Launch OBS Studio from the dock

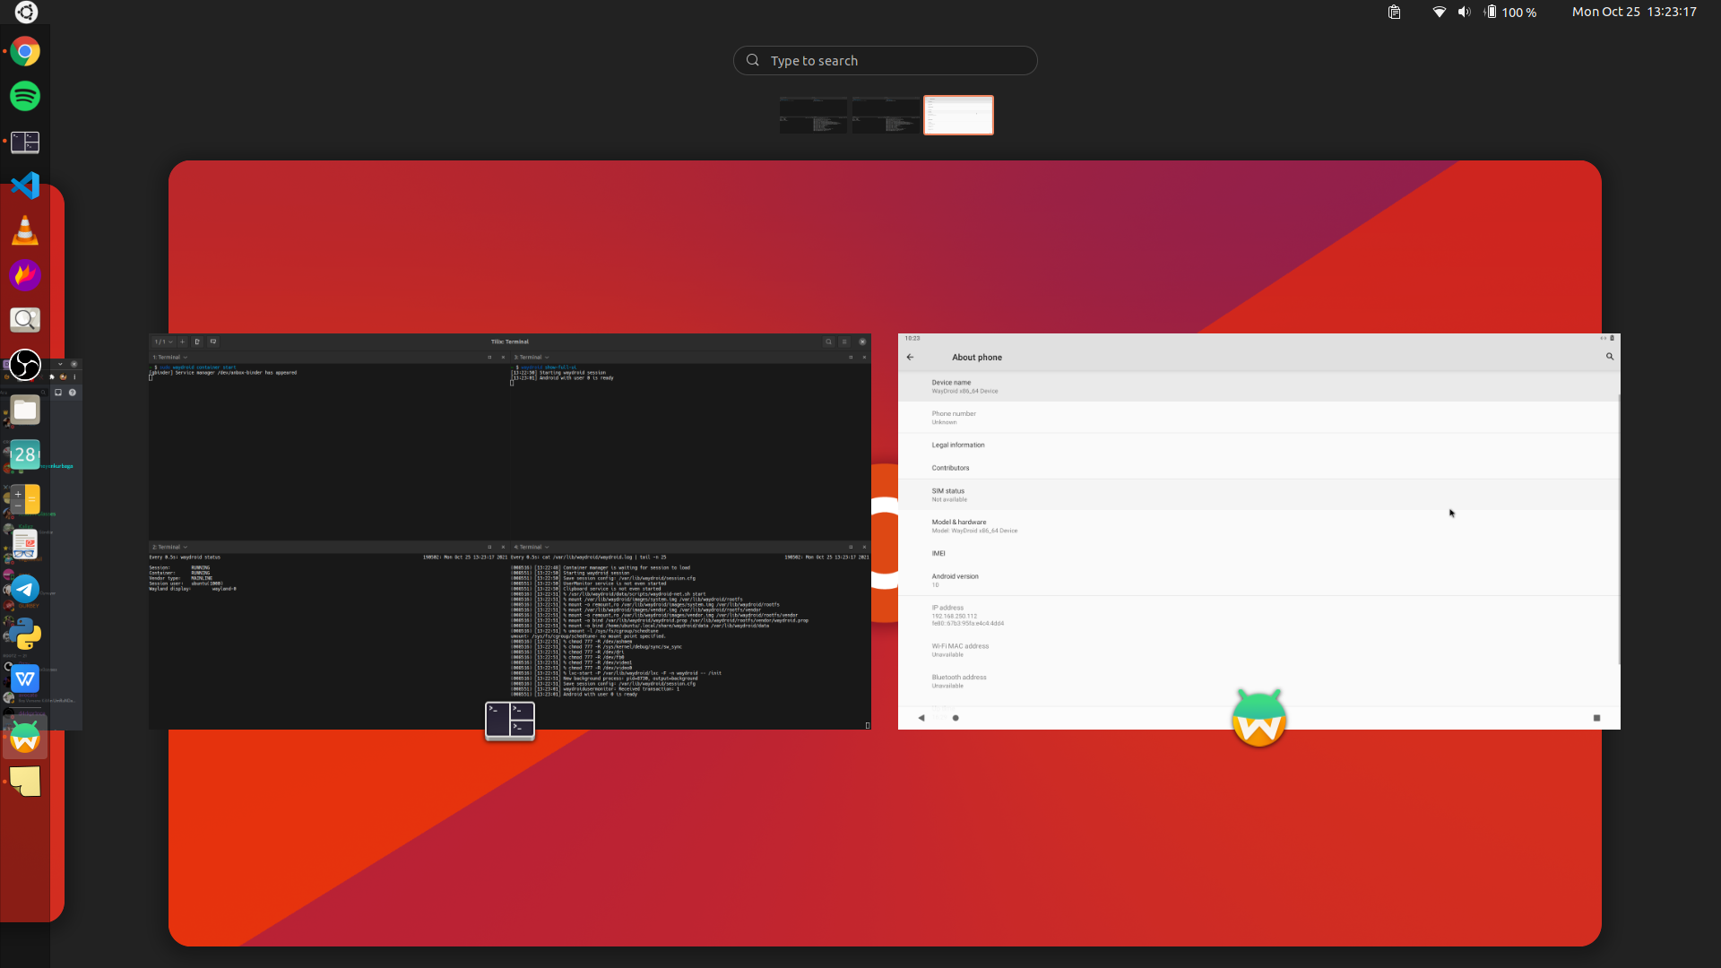coord(25,365)
